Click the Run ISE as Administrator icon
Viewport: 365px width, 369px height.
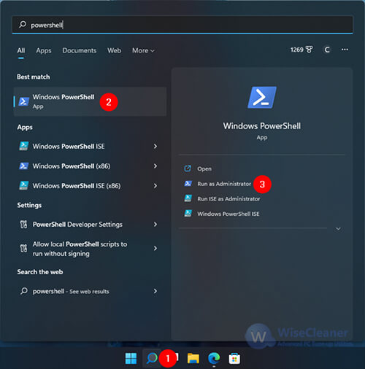point(188,198)
